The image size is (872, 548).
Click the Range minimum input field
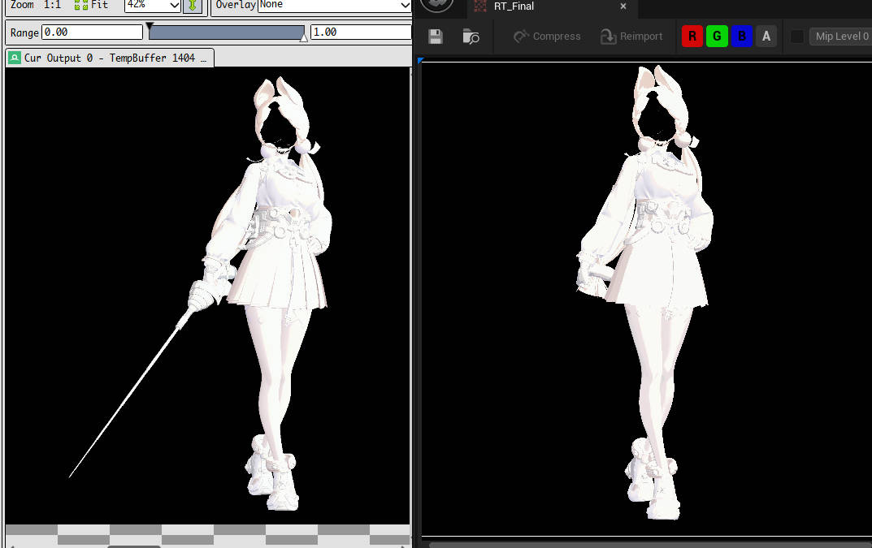coord(92,32)
